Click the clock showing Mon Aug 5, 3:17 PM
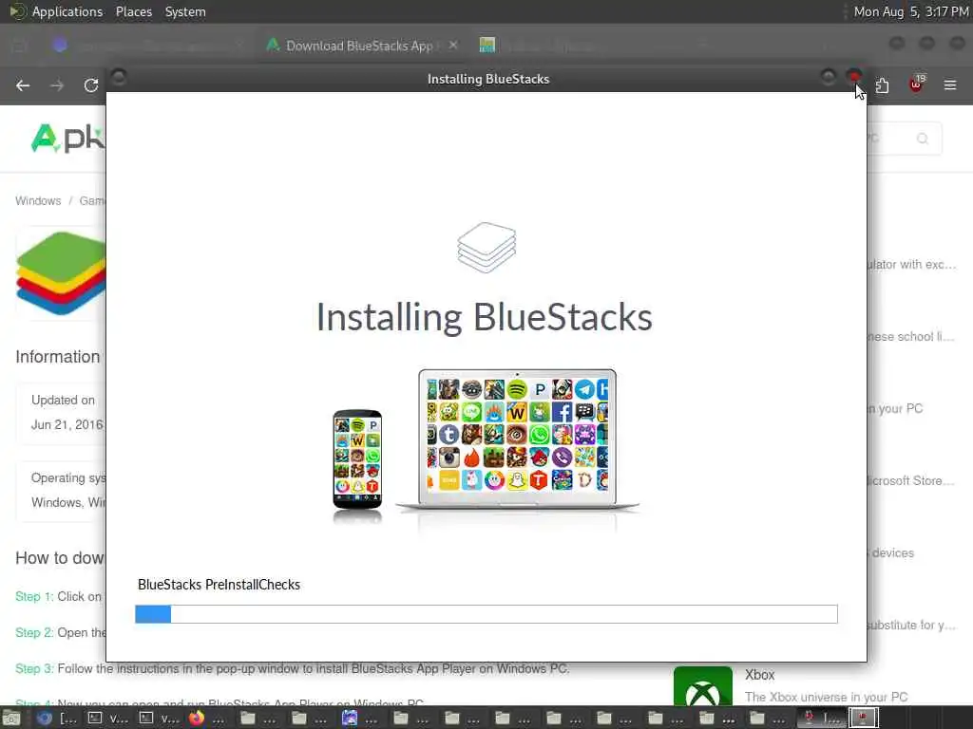The height and width of the screenshot is (729, 973). click(x=911, y=11)
